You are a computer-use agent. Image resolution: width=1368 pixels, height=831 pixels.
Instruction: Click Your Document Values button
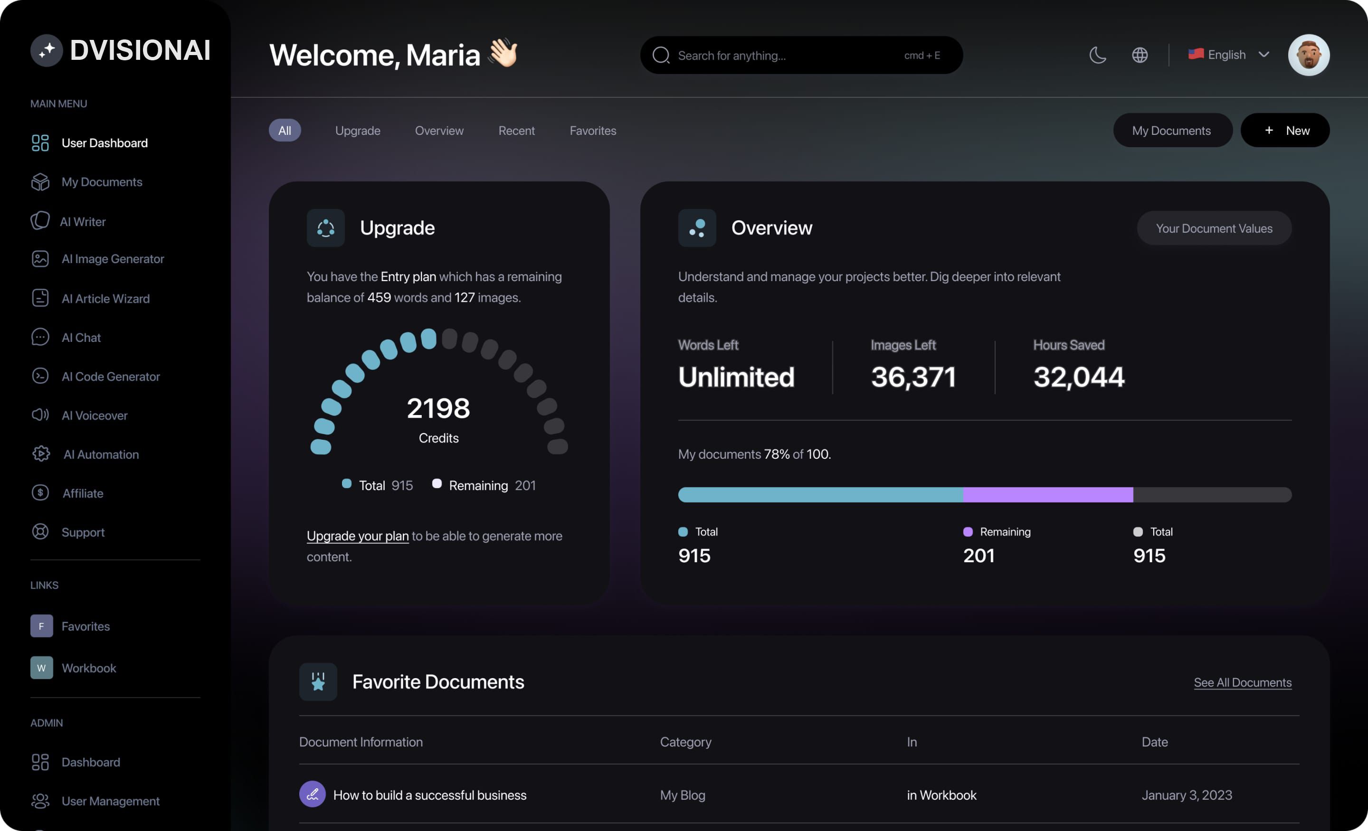tap(1214, 228)
